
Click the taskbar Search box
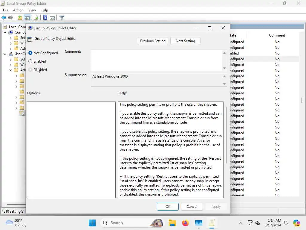(x=132, y=223)
